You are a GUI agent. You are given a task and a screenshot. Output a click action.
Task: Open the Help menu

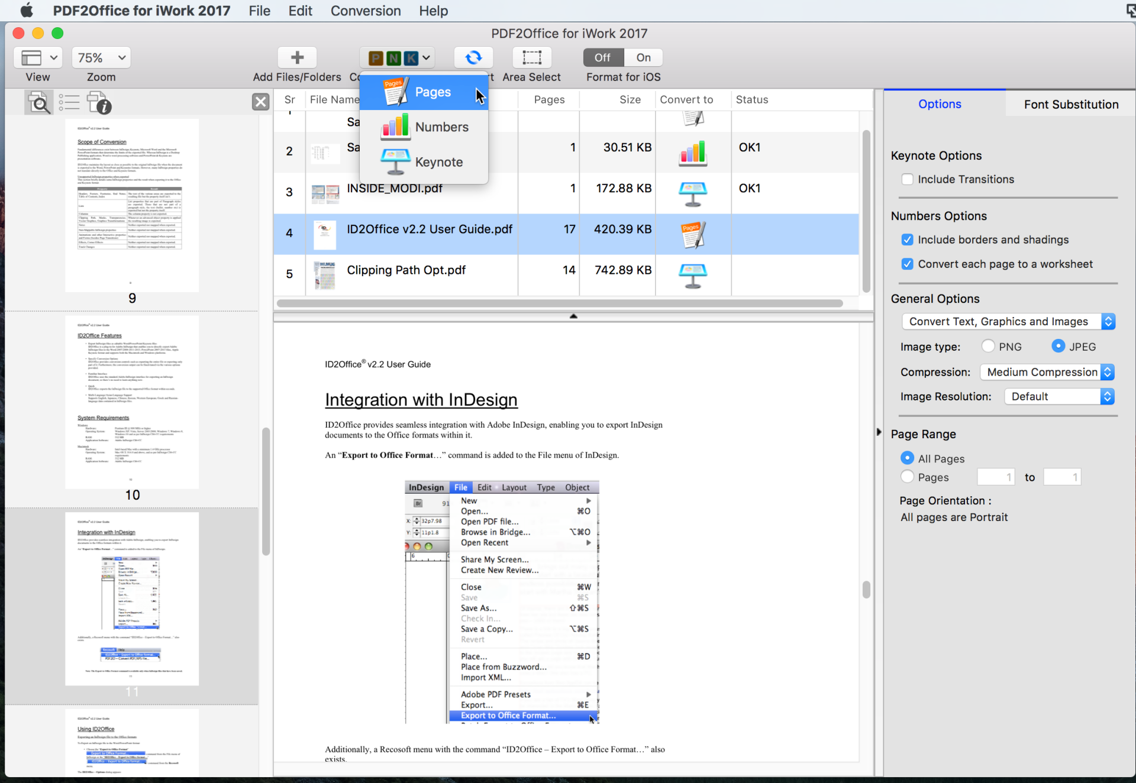(x=434, y=11)
